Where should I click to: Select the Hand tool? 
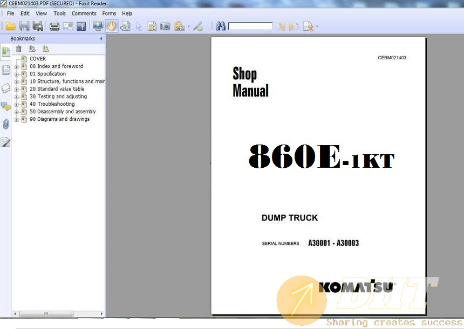[112, 26]
